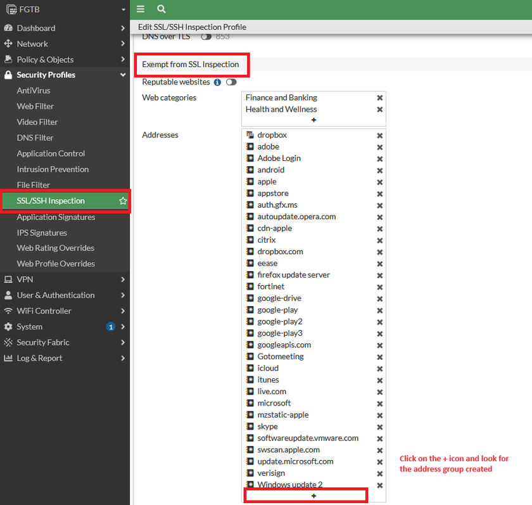The image size is (532, 505).
Task: Select Application Control in sidebar
Action: pyautogui.click(x=51, y=153)
